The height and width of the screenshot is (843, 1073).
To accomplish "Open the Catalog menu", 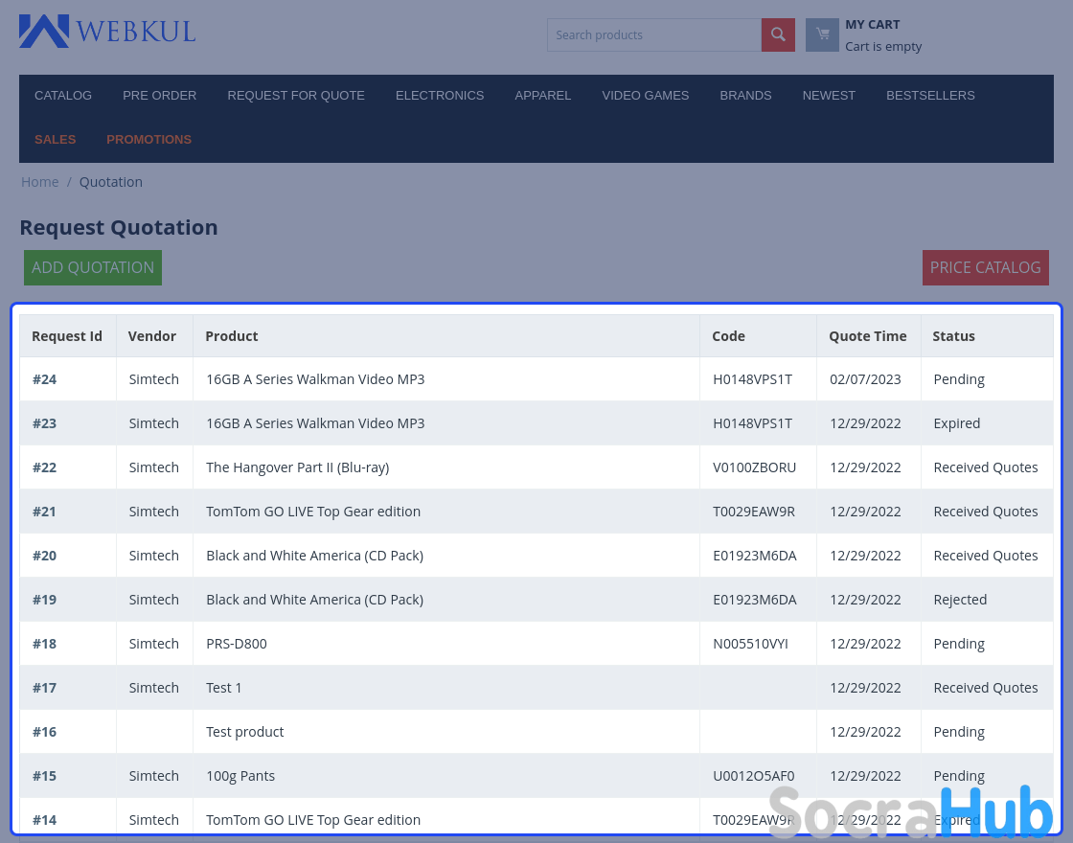I will [63, 96].
